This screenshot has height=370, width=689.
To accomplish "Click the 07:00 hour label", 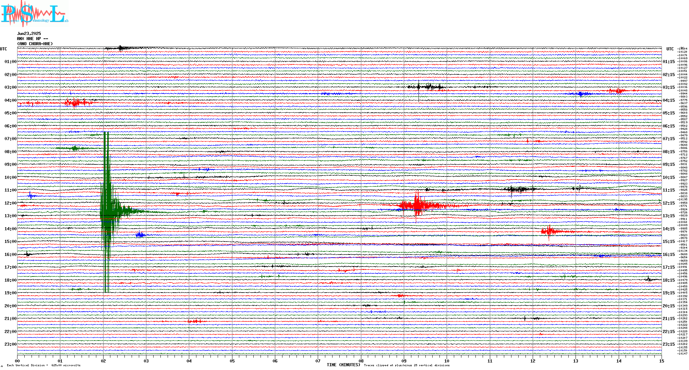I will pos(11,139).
